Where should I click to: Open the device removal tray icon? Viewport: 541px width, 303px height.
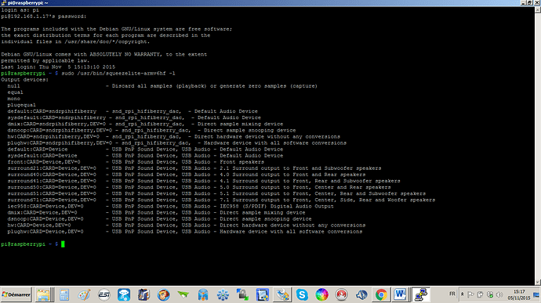pos(481,294)
